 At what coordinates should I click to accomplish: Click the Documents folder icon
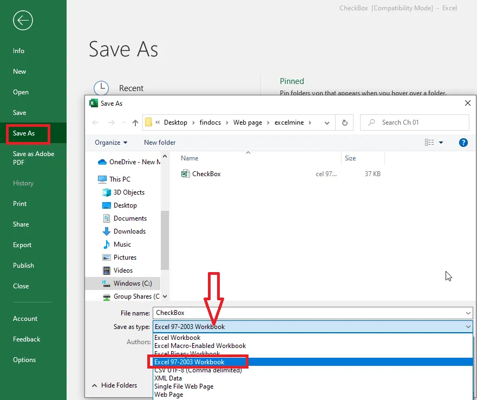[107, 218]
